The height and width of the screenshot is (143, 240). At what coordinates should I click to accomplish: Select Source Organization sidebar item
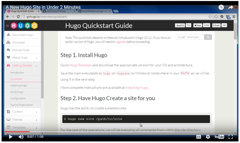(21, 105)
